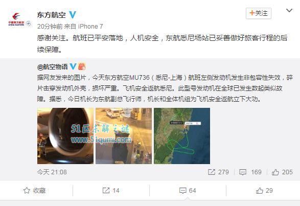Toggle thumbs-up on the post with 29

click(260, 191)
